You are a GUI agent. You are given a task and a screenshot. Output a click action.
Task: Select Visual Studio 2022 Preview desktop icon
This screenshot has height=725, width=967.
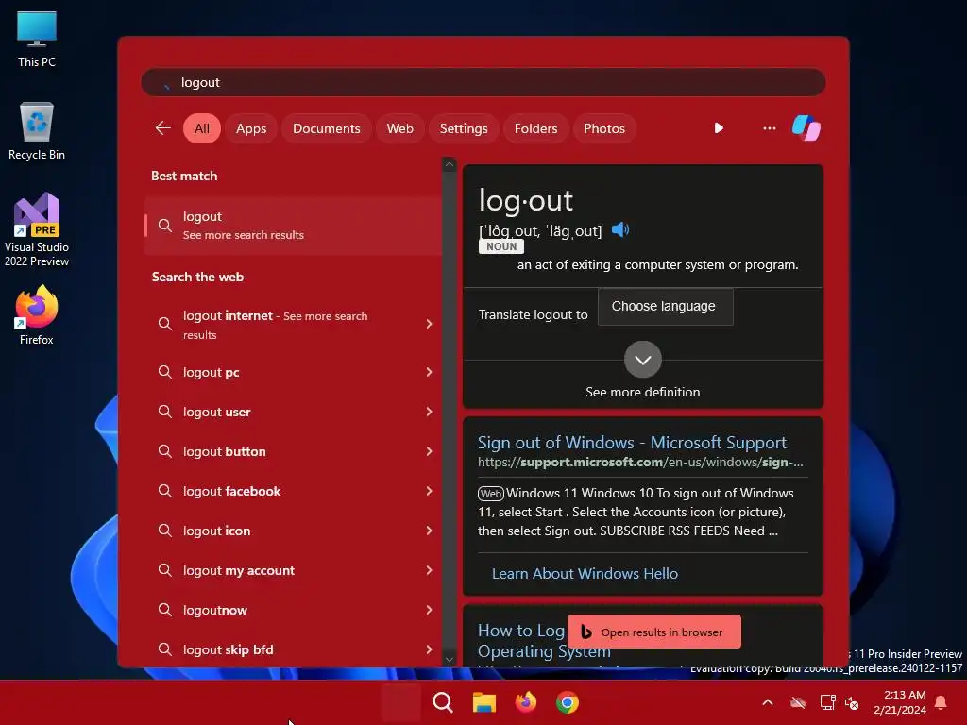pos(37,230)
